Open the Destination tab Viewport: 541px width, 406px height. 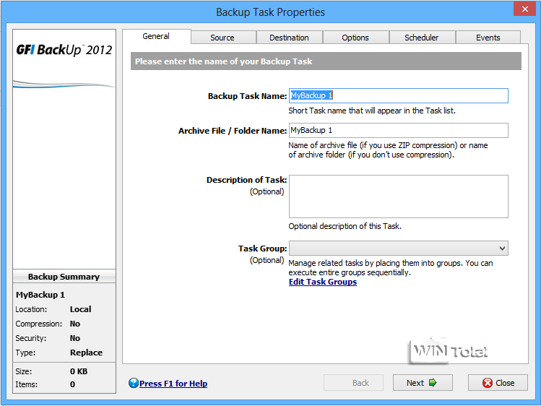[289, 38]
